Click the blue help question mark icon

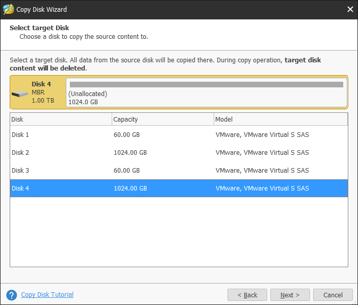(11, 295)
